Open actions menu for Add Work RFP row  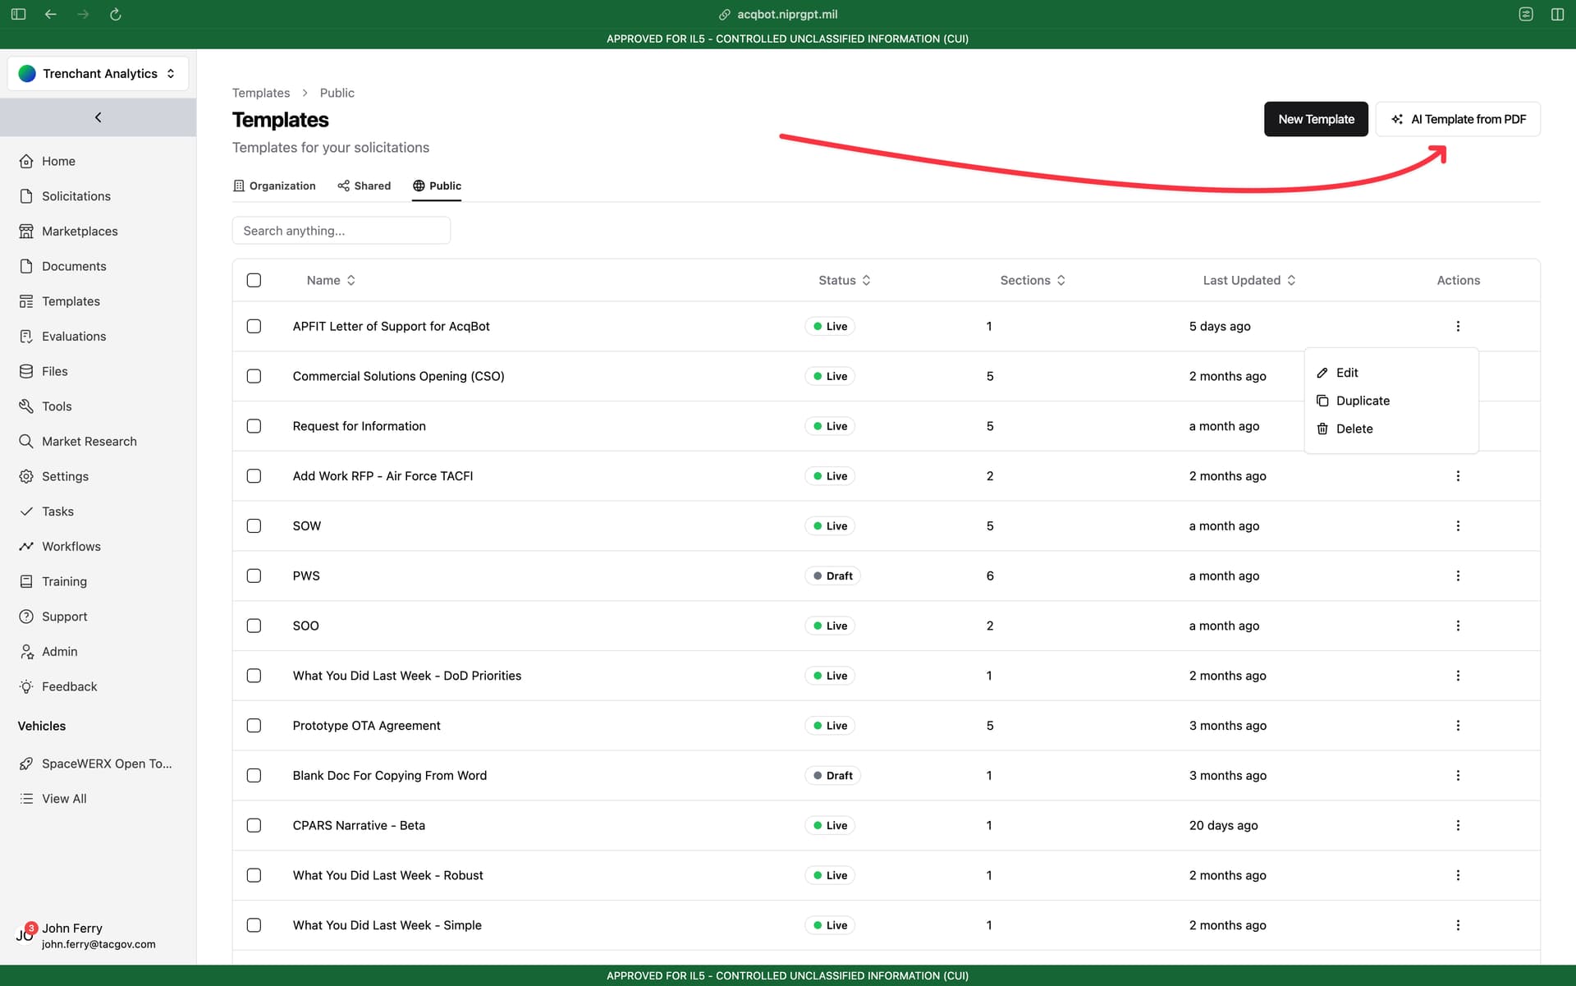pos(1458,476)
